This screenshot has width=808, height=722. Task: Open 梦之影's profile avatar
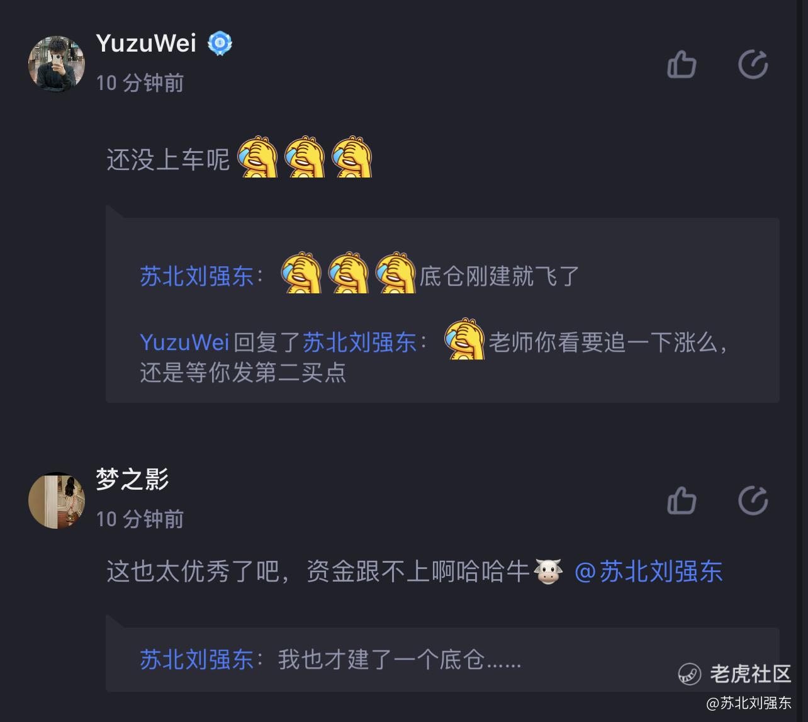point(57,500)
